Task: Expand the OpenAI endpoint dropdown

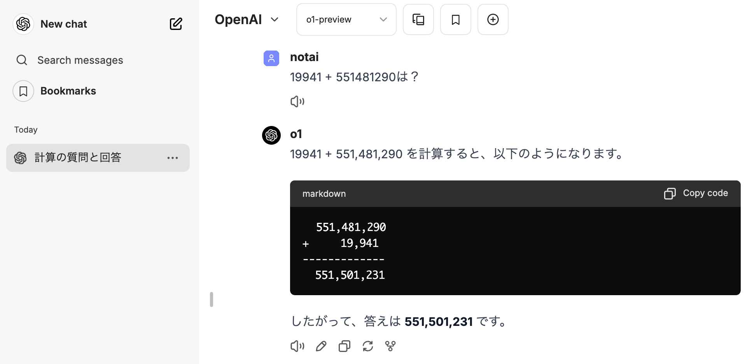Action: pyautogui.click(x=247, y=19)
